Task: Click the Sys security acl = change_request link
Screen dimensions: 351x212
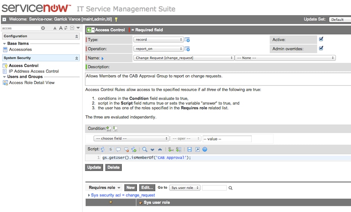Action: (123, 195)
